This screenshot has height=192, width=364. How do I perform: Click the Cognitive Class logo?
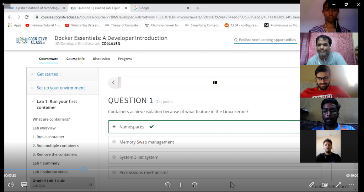[x=32, y=40]
